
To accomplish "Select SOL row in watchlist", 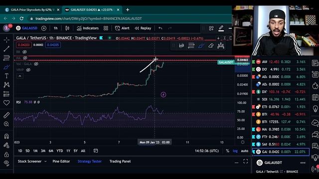I will pyautogui.click(x=281, y=99).
